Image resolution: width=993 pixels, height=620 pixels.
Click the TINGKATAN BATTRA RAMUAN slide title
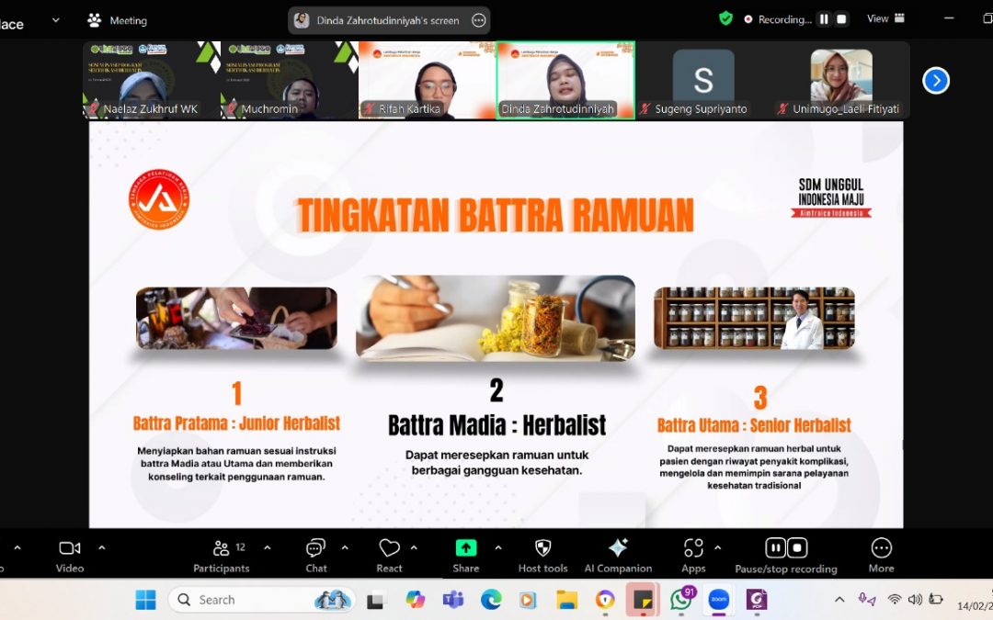tap(496, 216)
